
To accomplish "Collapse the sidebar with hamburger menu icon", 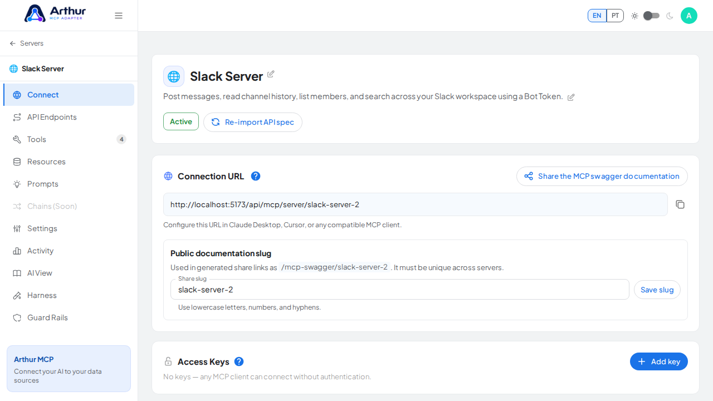I will 119,16.
